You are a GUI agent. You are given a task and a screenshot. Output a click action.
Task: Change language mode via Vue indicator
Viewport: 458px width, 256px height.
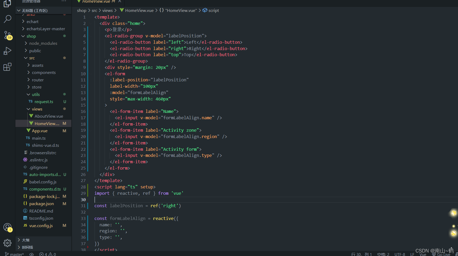tap(423, 254)
